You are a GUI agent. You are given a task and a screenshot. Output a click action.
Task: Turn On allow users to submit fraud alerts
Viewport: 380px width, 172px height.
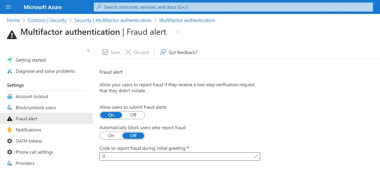click(x=111, y=115)
